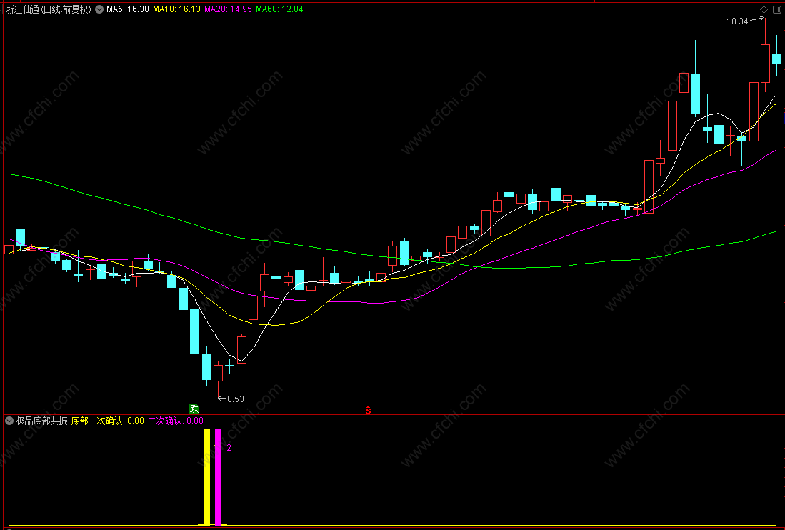This screenshot has width=785, height=530.
Task: Open the main chart dropdown beside 浙江仙通 title
Action: click(x=99, y=9)
